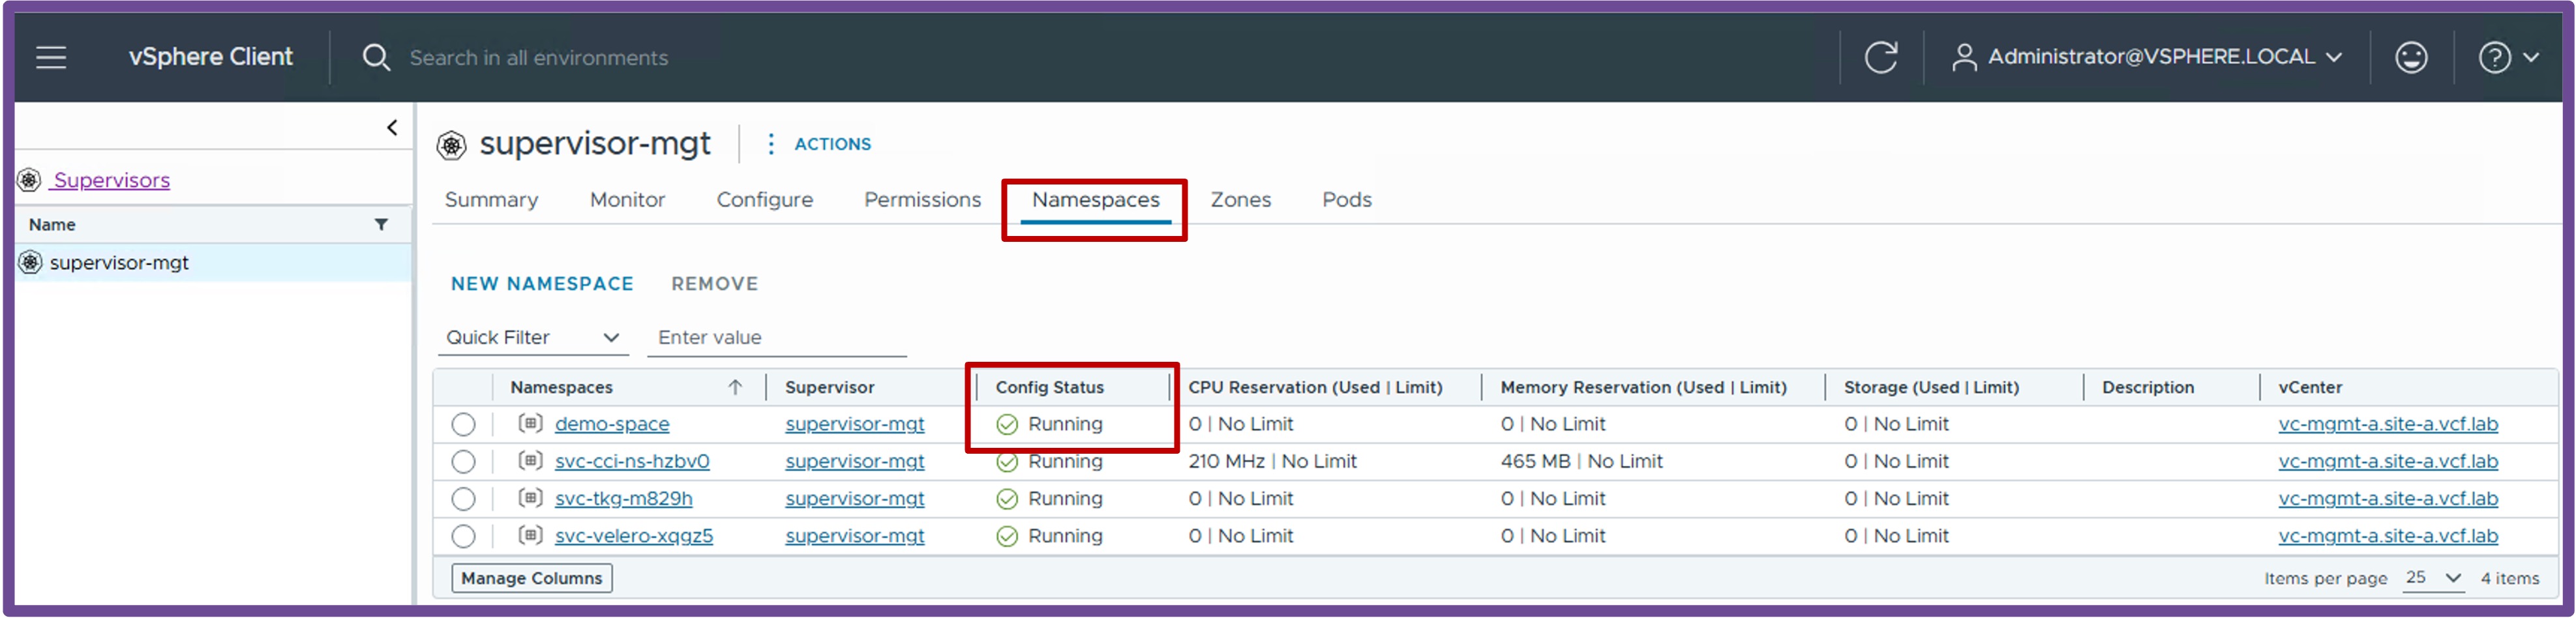This screenshot has height=618, width=2576.
Task: Open the demo-space namespace link
Action: [x=612, y=424]
